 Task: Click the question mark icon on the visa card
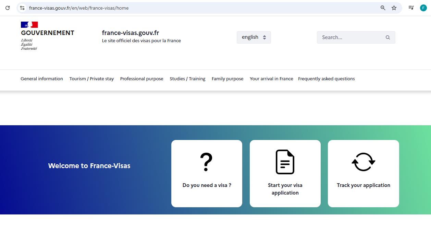tap(206, 161)
